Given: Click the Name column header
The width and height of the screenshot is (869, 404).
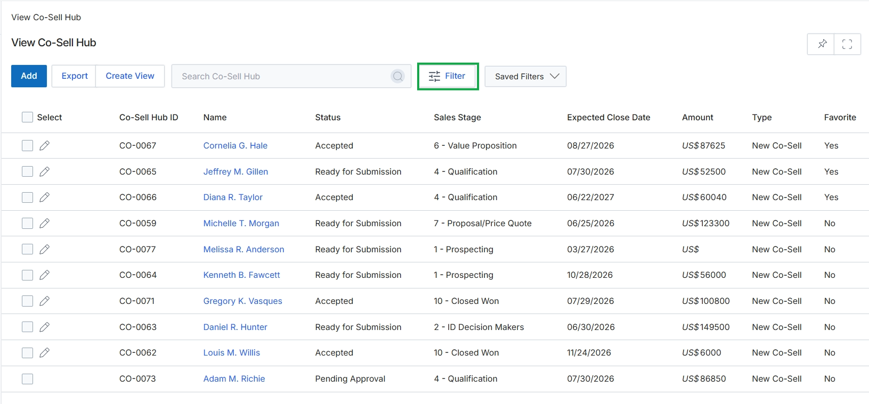Looking at the screenshot, I should pyautogui.click(x=215, y=117).
